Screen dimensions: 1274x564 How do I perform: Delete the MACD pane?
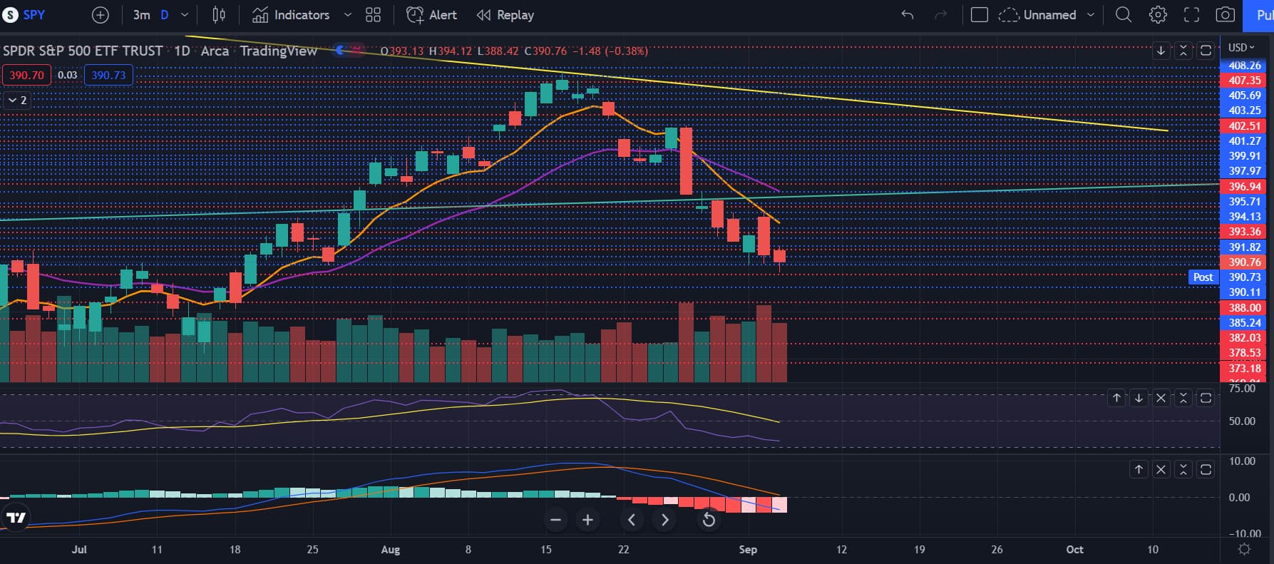click(x=1161, y=469)
